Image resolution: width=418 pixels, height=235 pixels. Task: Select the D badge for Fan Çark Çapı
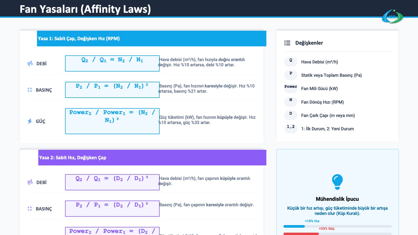pos(291,115)
